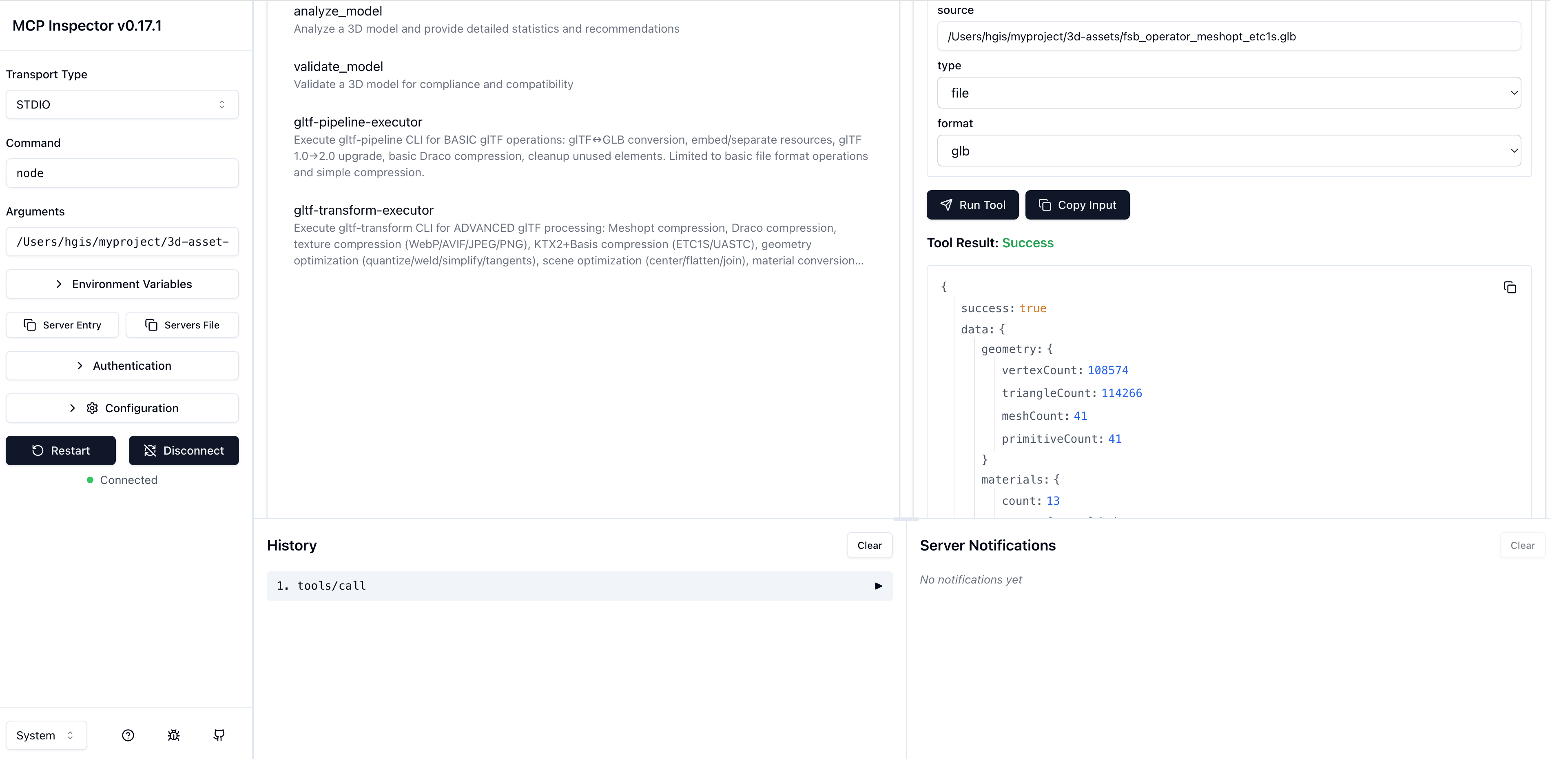This screenshot has width=1550, height=759.
Task: Expand the Environment Variables section
Action: pyautogui.click(x=122, y=284)
